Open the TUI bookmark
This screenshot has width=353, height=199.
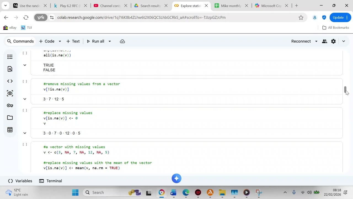pyautogui.click(x=26, y=28)
